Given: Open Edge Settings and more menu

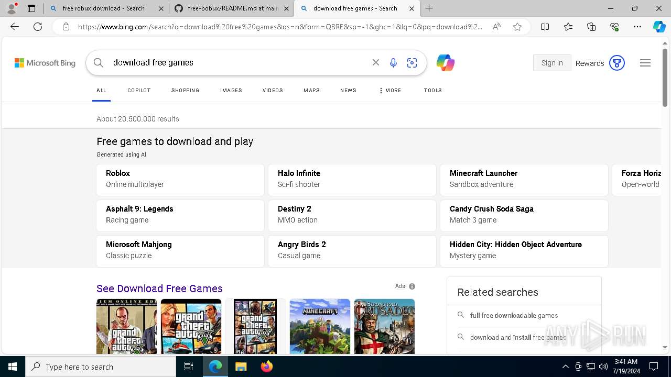Looking at the screenshot, I should click(x=637, y=27).
